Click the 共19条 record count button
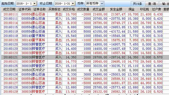The image size is (169, 95). (x=137, y=4)
